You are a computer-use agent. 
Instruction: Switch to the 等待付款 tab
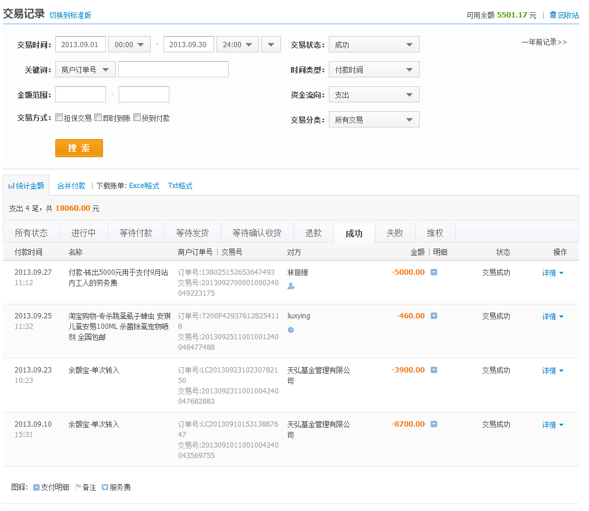click(x=136, y=233)
